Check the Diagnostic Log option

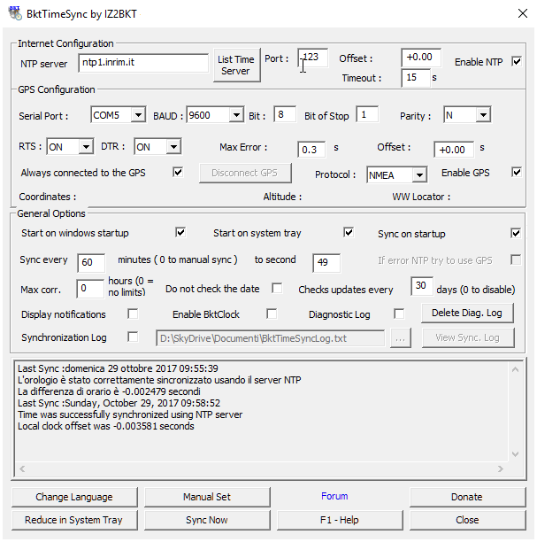[x=399, y=314]
